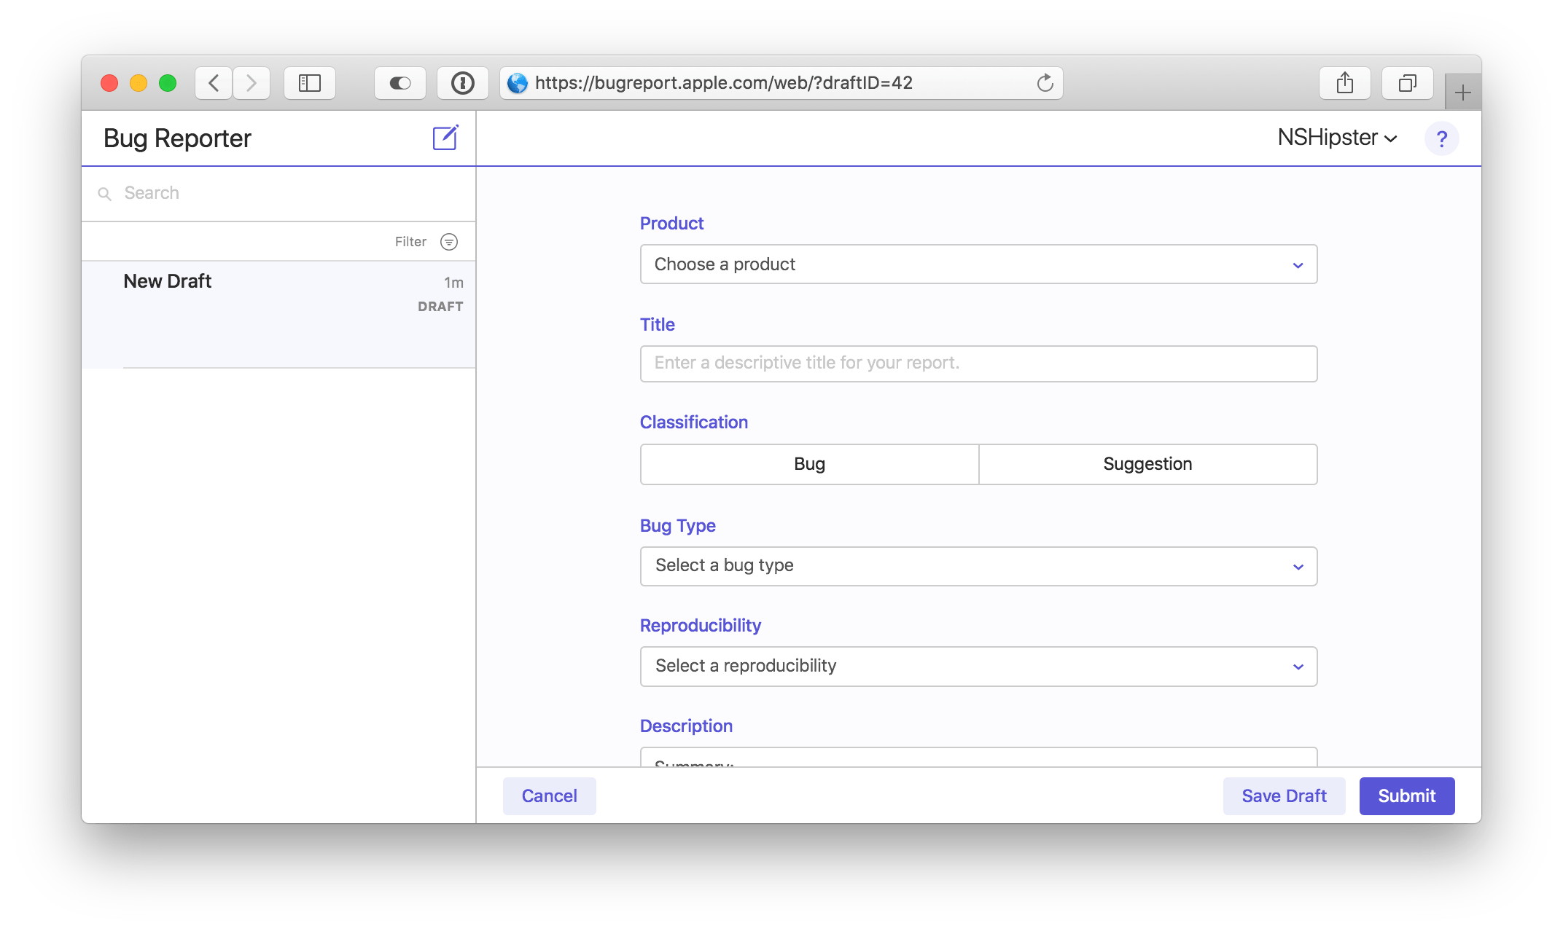Click the Cancel button
The height and width of the screenshot is (931, 1563).
click(549, 796)
